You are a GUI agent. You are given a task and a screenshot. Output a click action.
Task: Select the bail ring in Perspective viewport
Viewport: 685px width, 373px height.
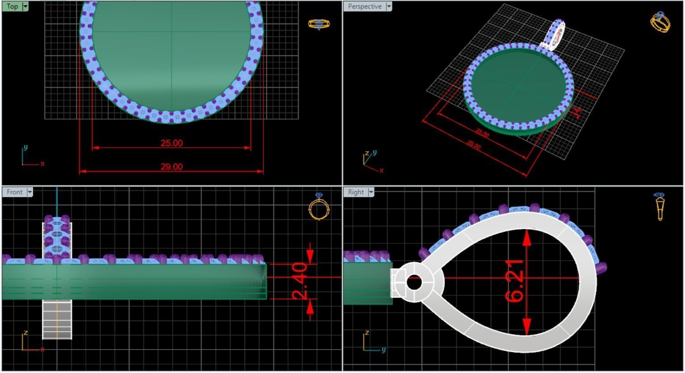tap(554, 35)
